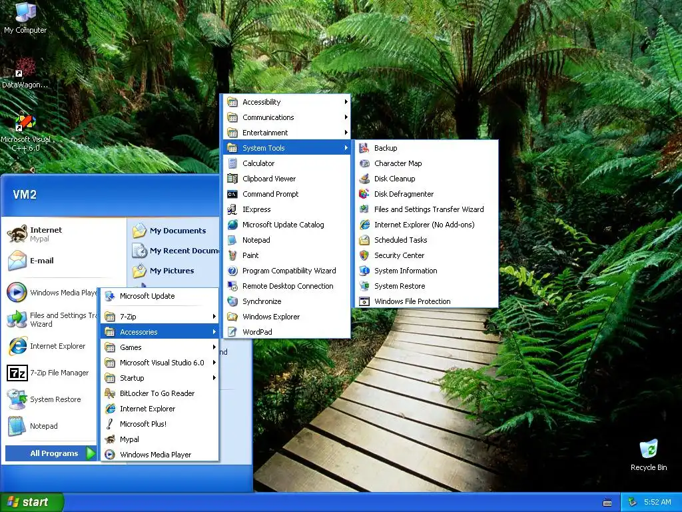The height and width of the screenshot is (512, 682).
Task: Click All Programs button
Action: pyautogui.click(x=51, y=453)
